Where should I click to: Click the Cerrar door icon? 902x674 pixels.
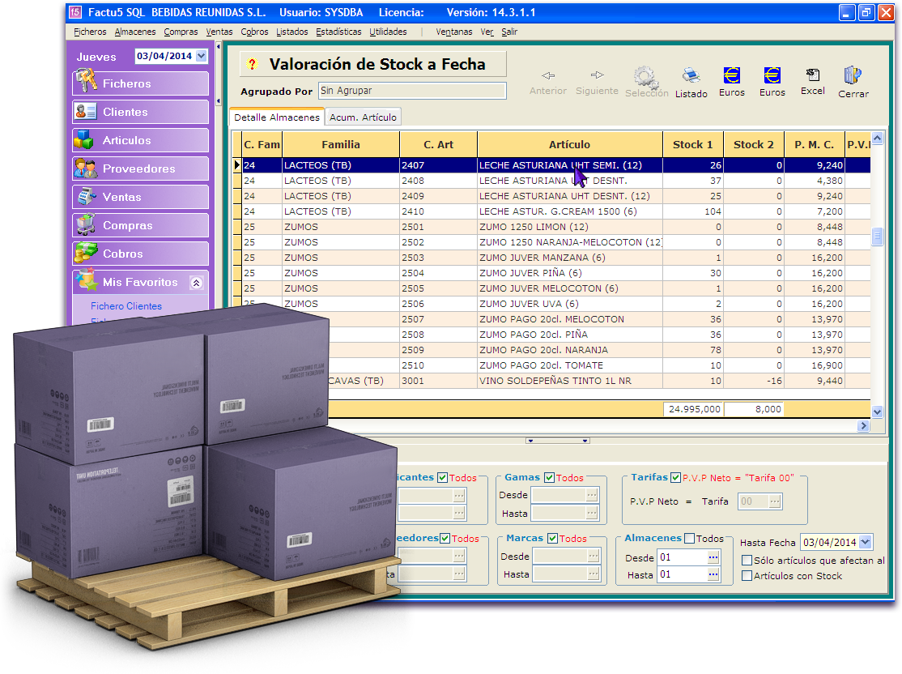[853, 75]
